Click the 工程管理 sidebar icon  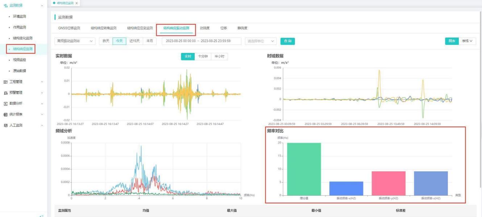[x=5, y=82]
